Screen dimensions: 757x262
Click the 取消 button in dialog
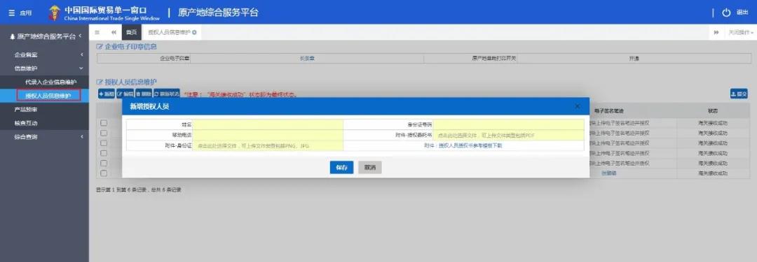pos(370,168)
